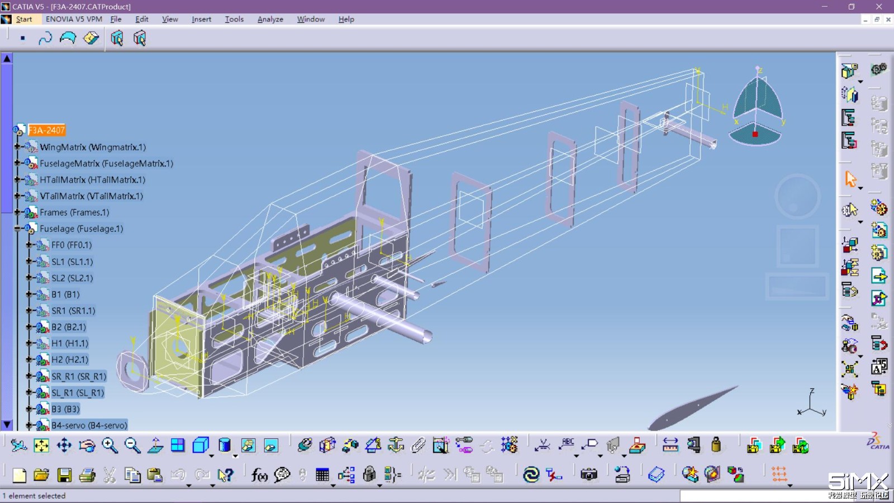Click the What's This help icon
The height and width of the screenshot is (503, 894).
click(225, 475)
